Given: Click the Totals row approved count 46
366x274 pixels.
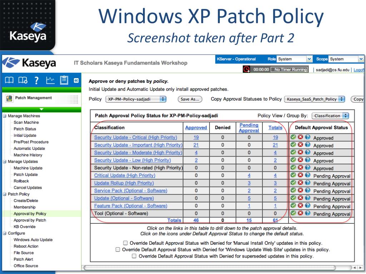Looking at the screenshot, I should click(196, 220).
